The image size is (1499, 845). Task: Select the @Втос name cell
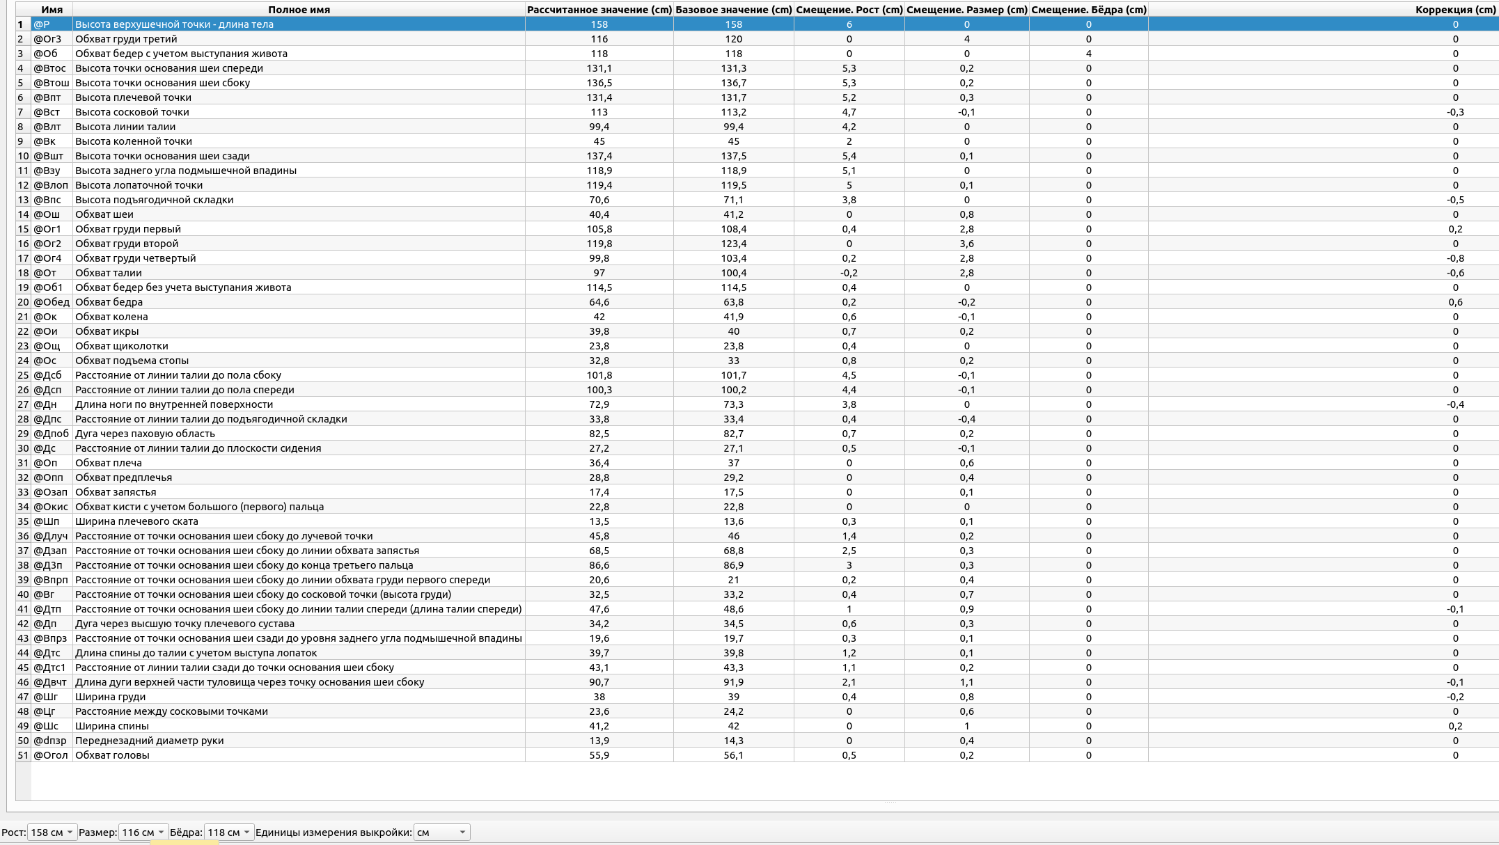(52, 68)
